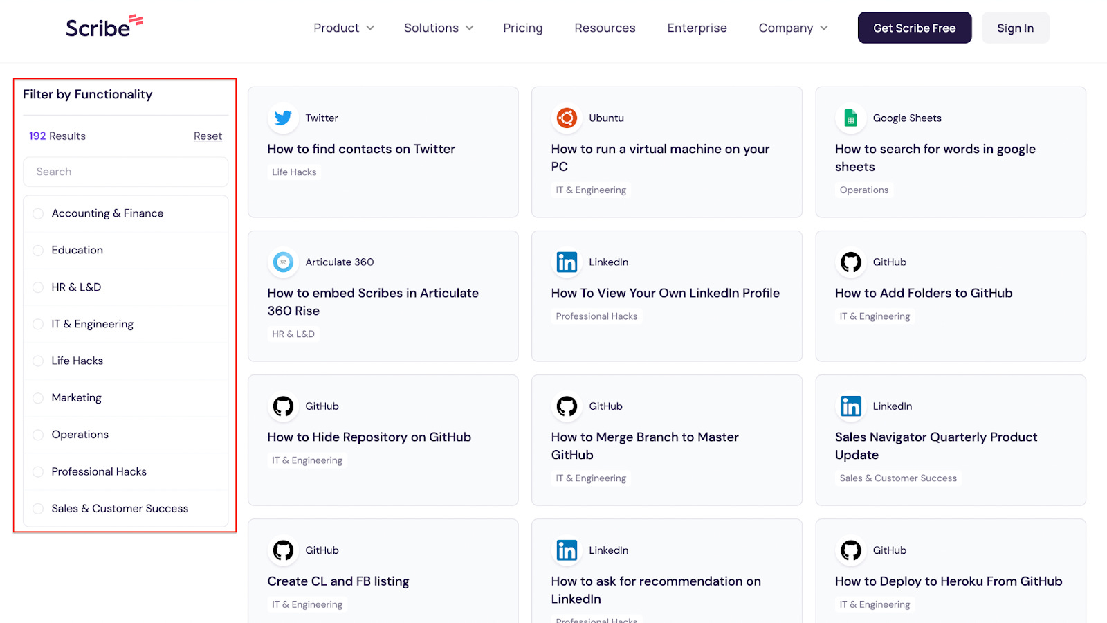This screenshot has height=623, width=1107.
Task: Open 'How to Hide Repository on GitHub'
Action: pos(369,437)
